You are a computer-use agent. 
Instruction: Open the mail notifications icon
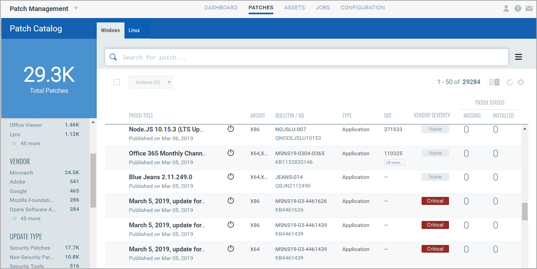tap(529, 8)
